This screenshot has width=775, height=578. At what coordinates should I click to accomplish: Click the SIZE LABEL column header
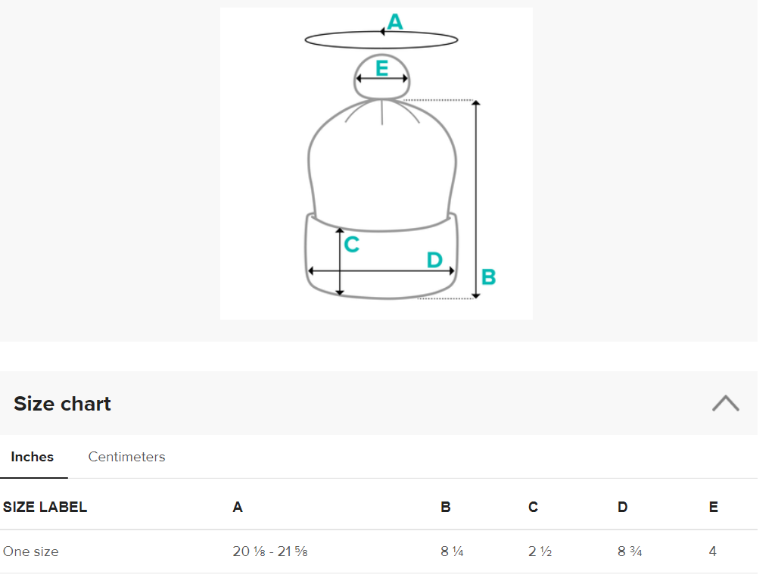pos(45,508)
